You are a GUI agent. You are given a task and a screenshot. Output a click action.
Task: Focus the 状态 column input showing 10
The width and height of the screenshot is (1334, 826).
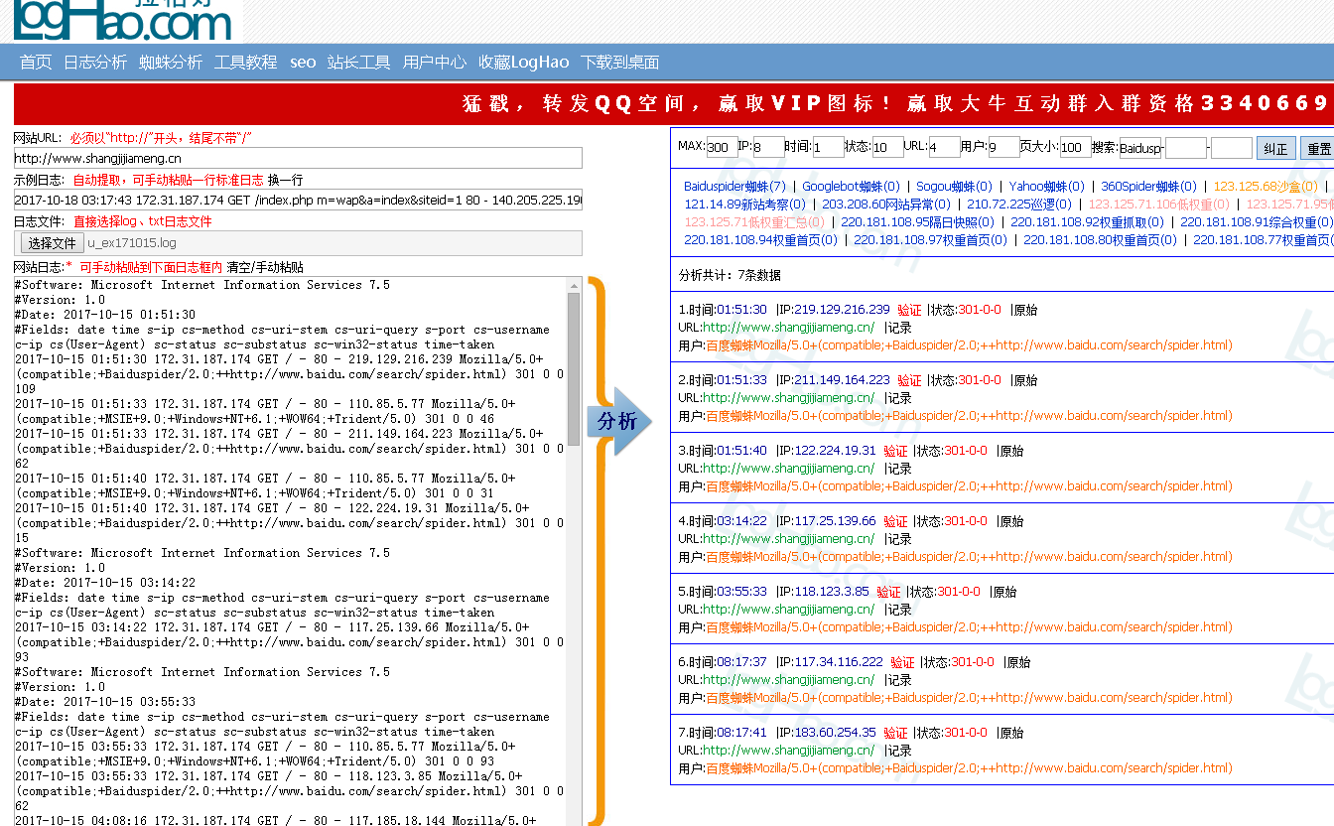(x=887, y=147)
